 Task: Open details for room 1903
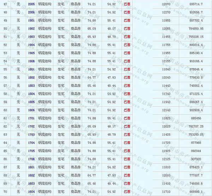31,37
